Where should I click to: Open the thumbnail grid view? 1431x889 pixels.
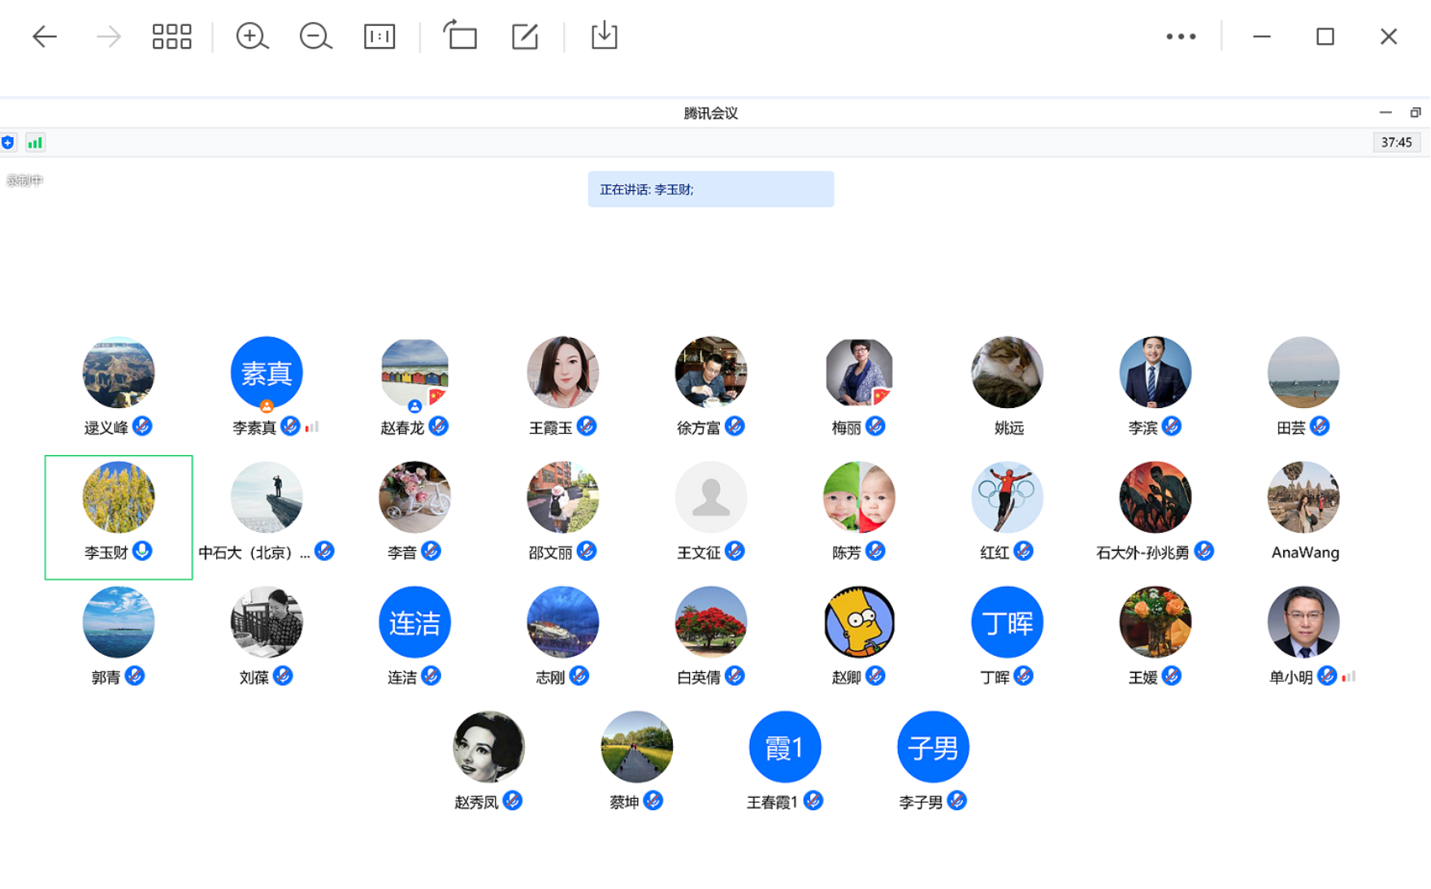pyautogui.click(x=171, y=37)
